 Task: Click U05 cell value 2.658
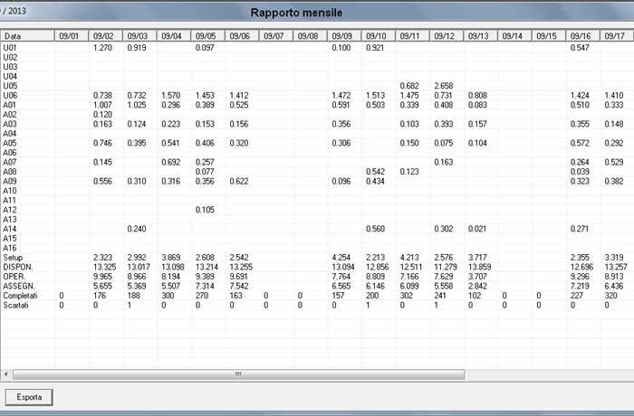click(444, 86)
